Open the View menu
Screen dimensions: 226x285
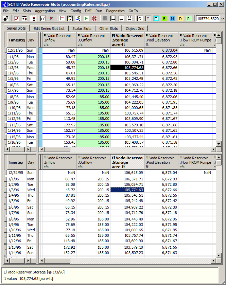63,11
